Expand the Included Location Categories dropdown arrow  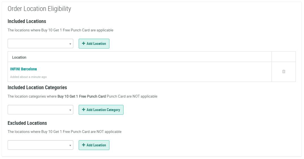70,110
